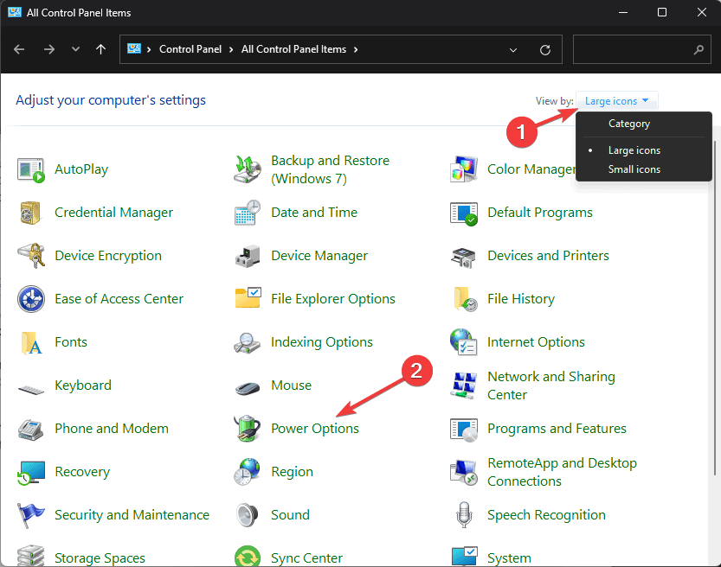
Task: Click the Ease of Access Center icon
Action: coord(31,299)
